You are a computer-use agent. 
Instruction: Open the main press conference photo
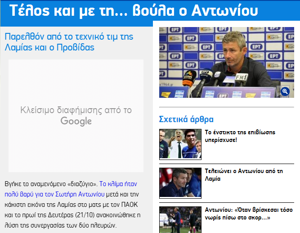click(x=227, y=62)
